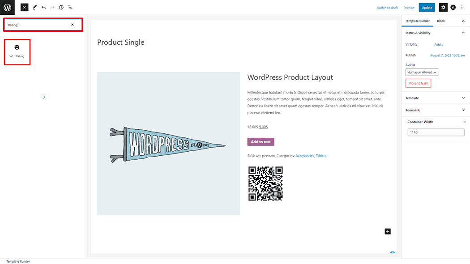
Task: Expand the Template section
Action: coord(463,98)
